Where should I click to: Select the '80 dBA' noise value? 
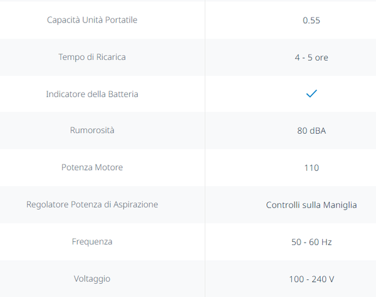311,131
